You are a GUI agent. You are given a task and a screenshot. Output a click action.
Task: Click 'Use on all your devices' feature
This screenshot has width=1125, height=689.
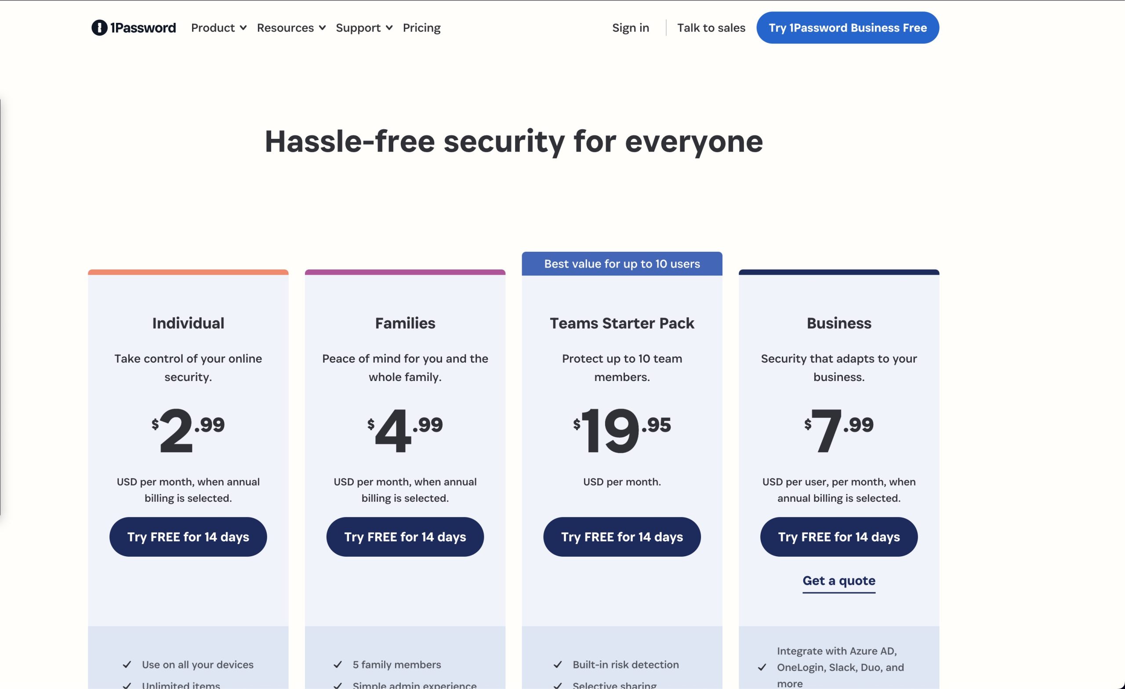click(198, 664)
